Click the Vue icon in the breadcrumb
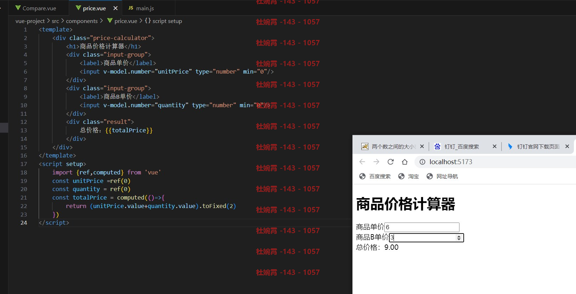 (x=110, y=21)
